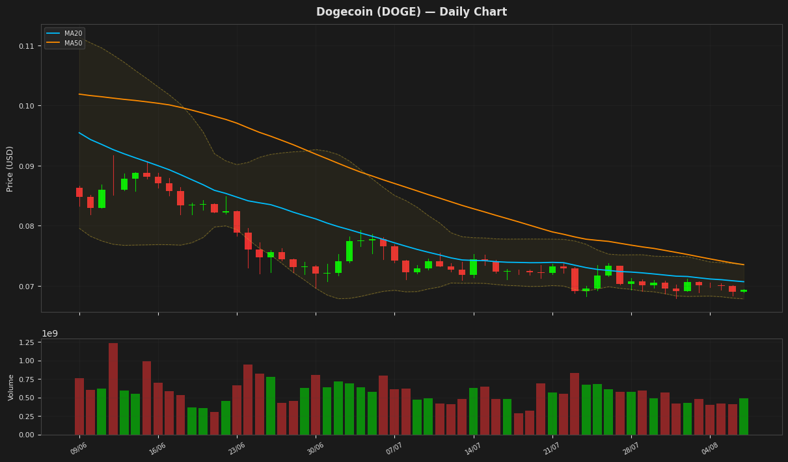Click the 28/07 date label
The image size is (788, 462).
(629, 448)
